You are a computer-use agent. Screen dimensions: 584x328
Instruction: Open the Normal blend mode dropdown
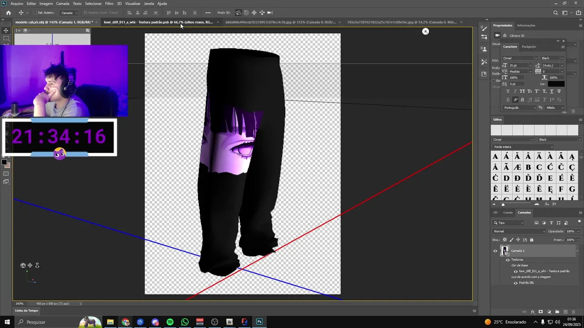point(519,231)
